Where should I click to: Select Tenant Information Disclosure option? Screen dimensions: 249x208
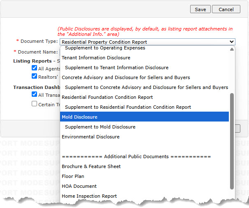[x=144, y=58]
